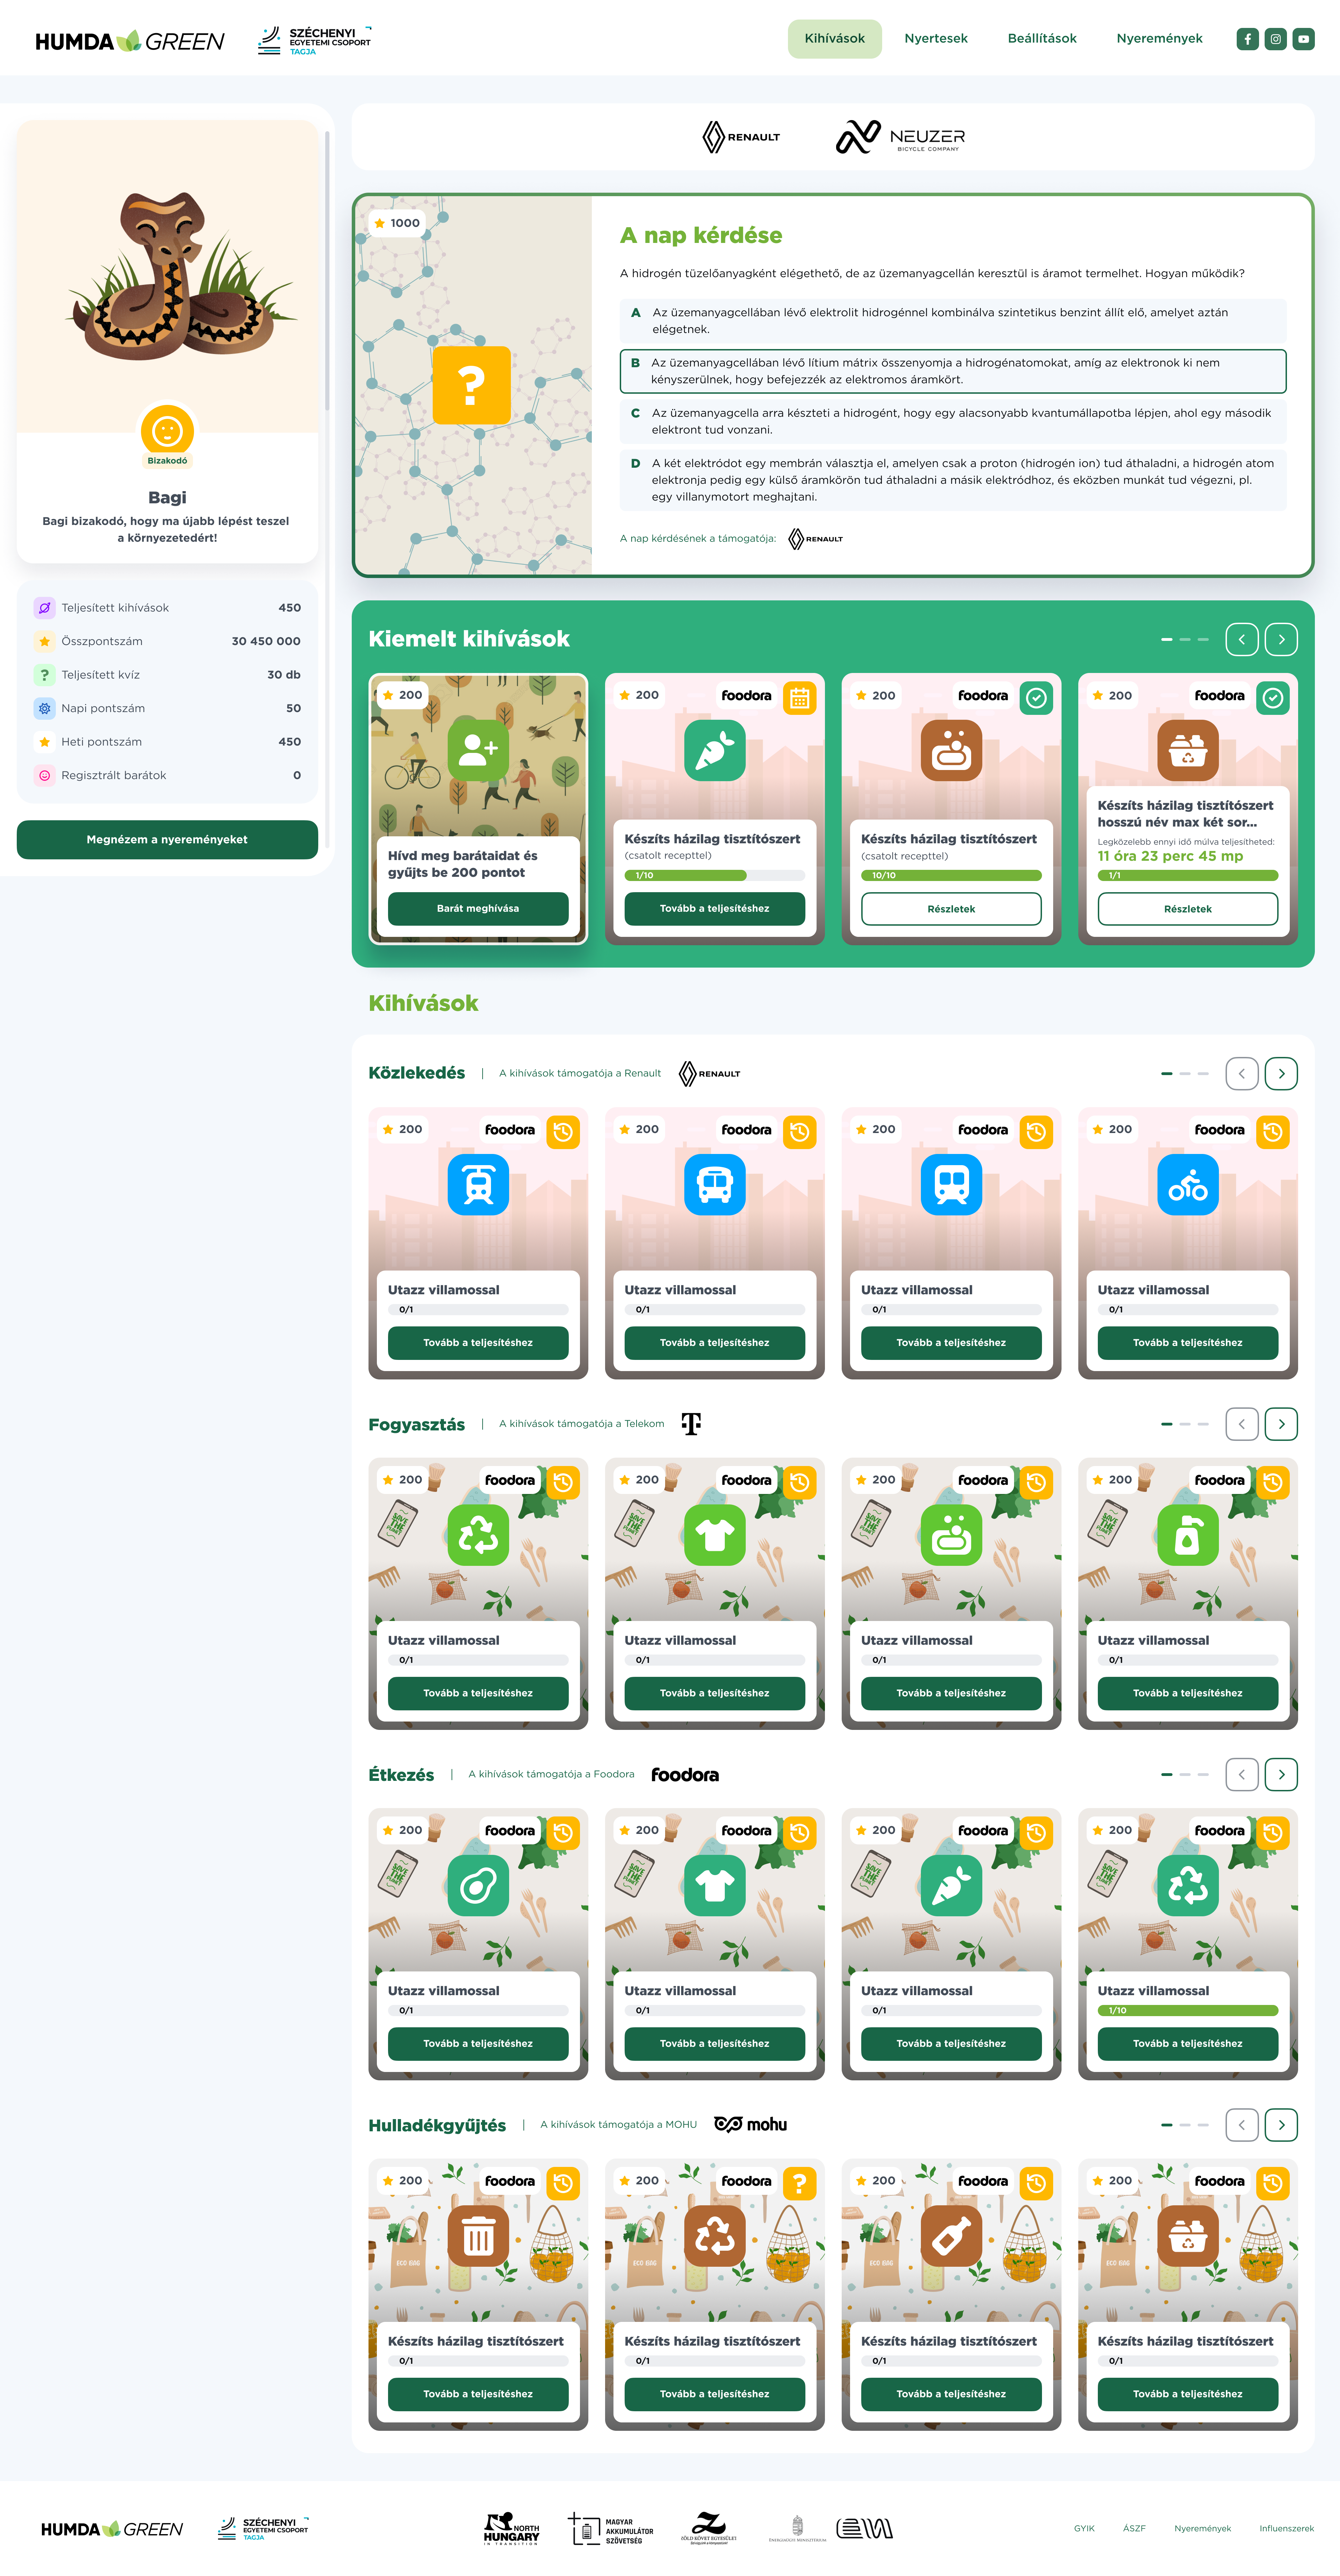Open the Nyertesek nav tab

[936, 39]
